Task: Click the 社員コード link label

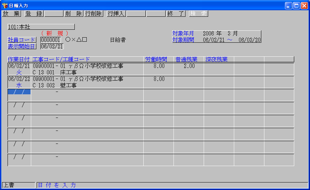Action: click(22, 40)
